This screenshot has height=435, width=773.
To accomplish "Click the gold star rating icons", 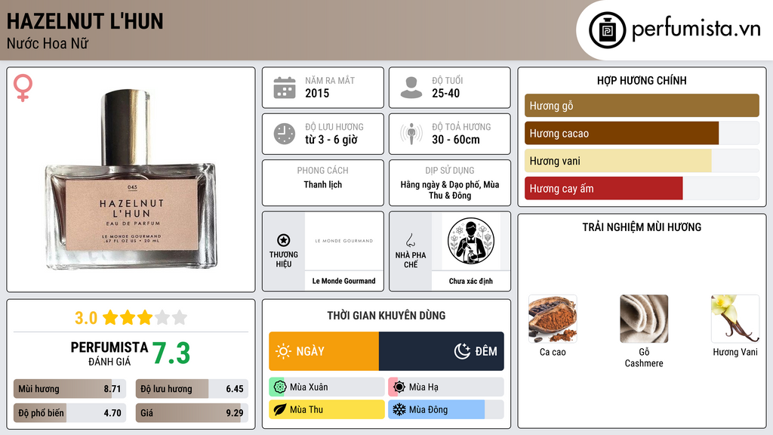I will [145, 318].
